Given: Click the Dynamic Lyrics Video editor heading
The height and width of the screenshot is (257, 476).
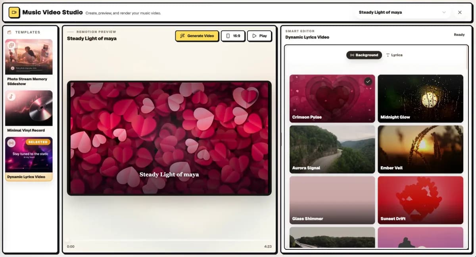Looking at the screenshot, I should [x=307, y=37].
